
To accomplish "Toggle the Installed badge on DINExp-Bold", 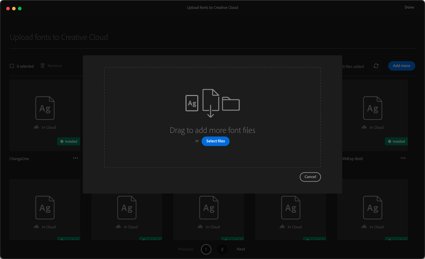I will click(x=396, y=141).
